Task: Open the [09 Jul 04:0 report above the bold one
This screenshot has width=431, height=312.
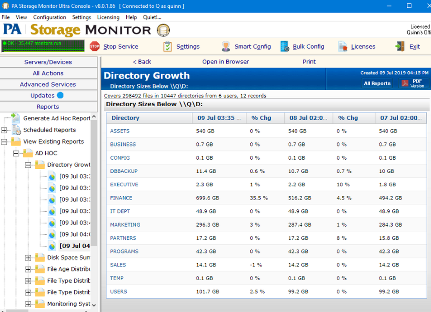Action: click(75, 234)
